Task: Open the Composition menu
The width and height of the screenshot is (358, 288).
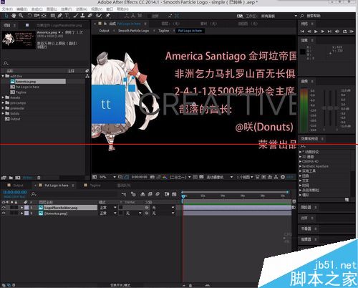Action: click(x=37, y=9)
